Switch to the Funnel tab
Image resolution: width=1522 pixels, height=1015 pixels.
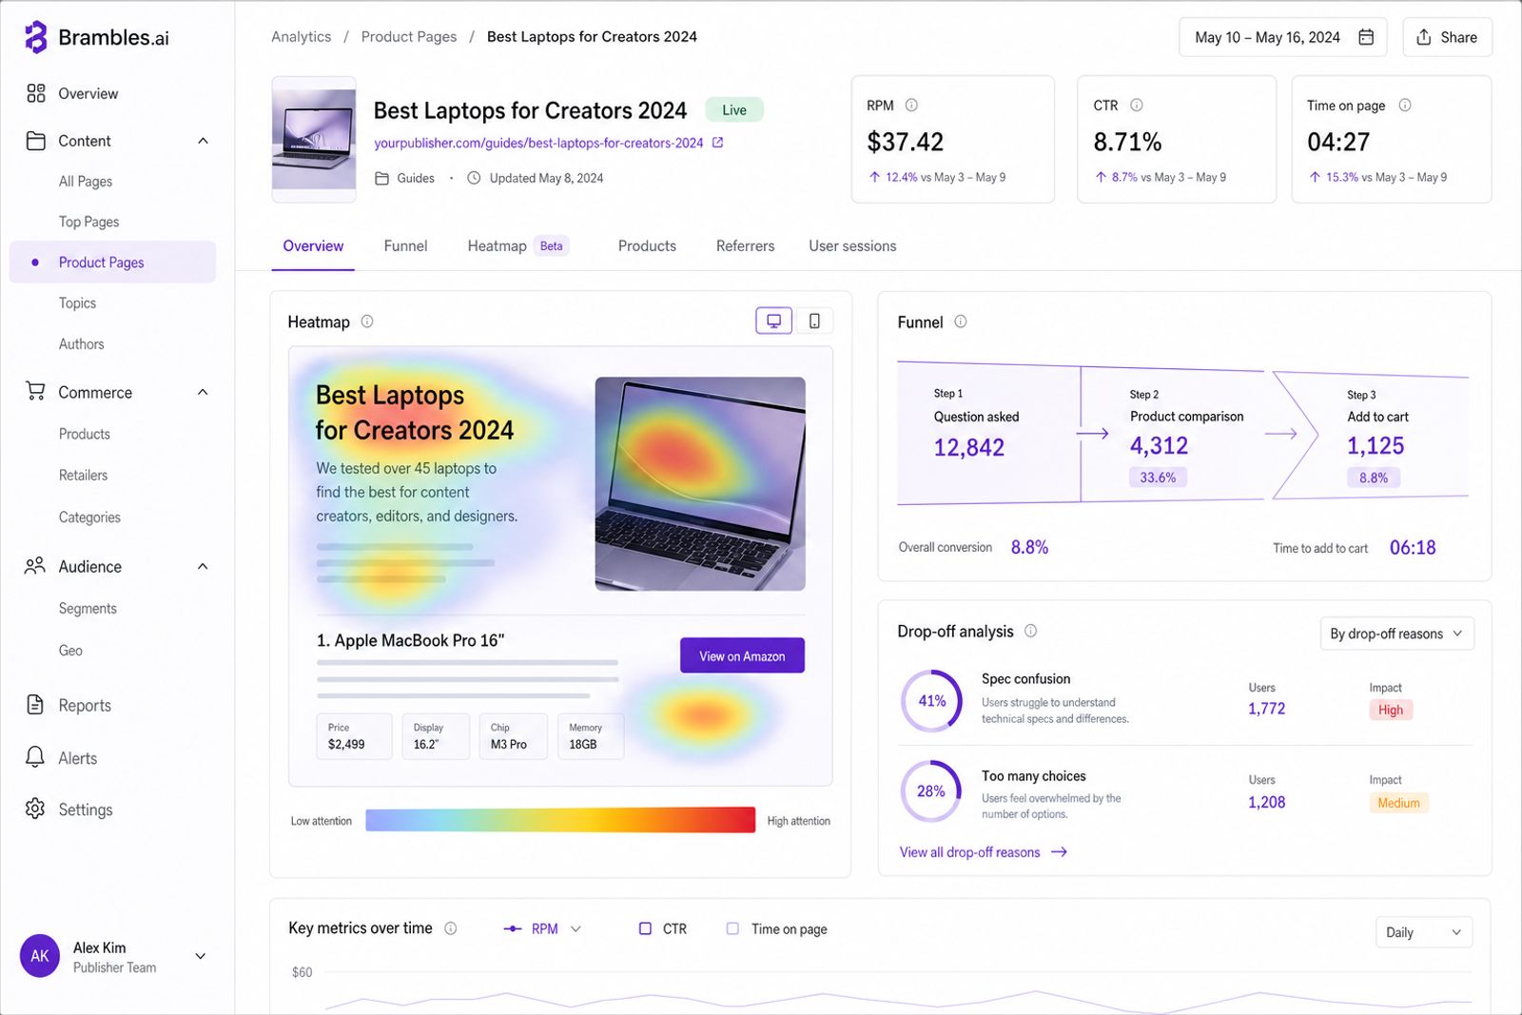click(405, 245)
